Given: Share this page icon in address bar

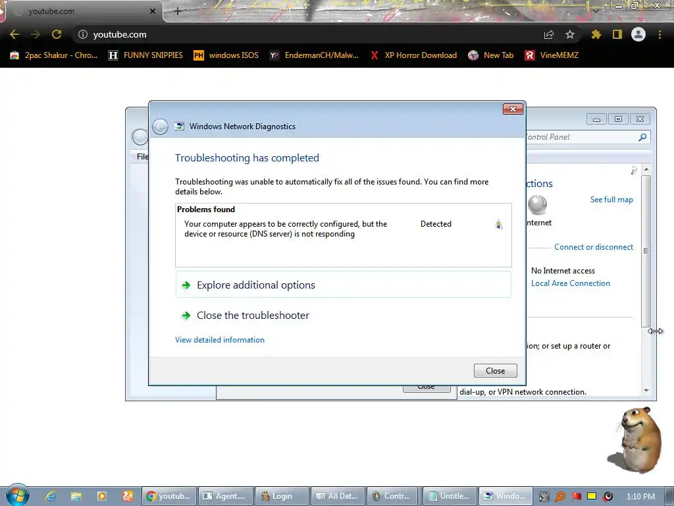Looking at the screenshot, I should (x=549, y=34).
